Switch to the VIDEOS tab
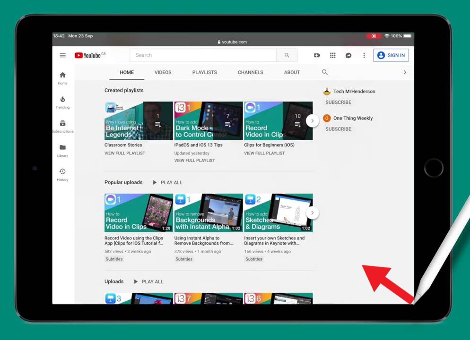The image size is (470, 340). [163, 72]
